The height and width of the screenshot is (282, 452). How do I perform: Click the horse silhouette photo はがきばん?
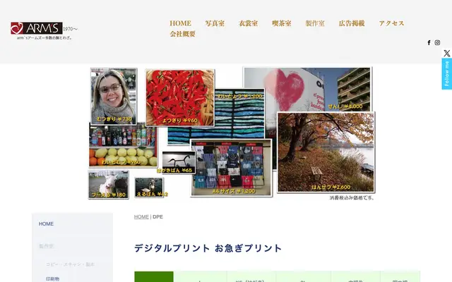click(x=179, y=162)
